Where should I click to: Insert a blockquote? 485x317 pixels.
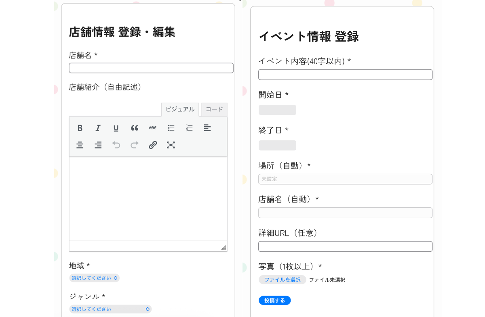pyautogui.click(x=134, y=128)
